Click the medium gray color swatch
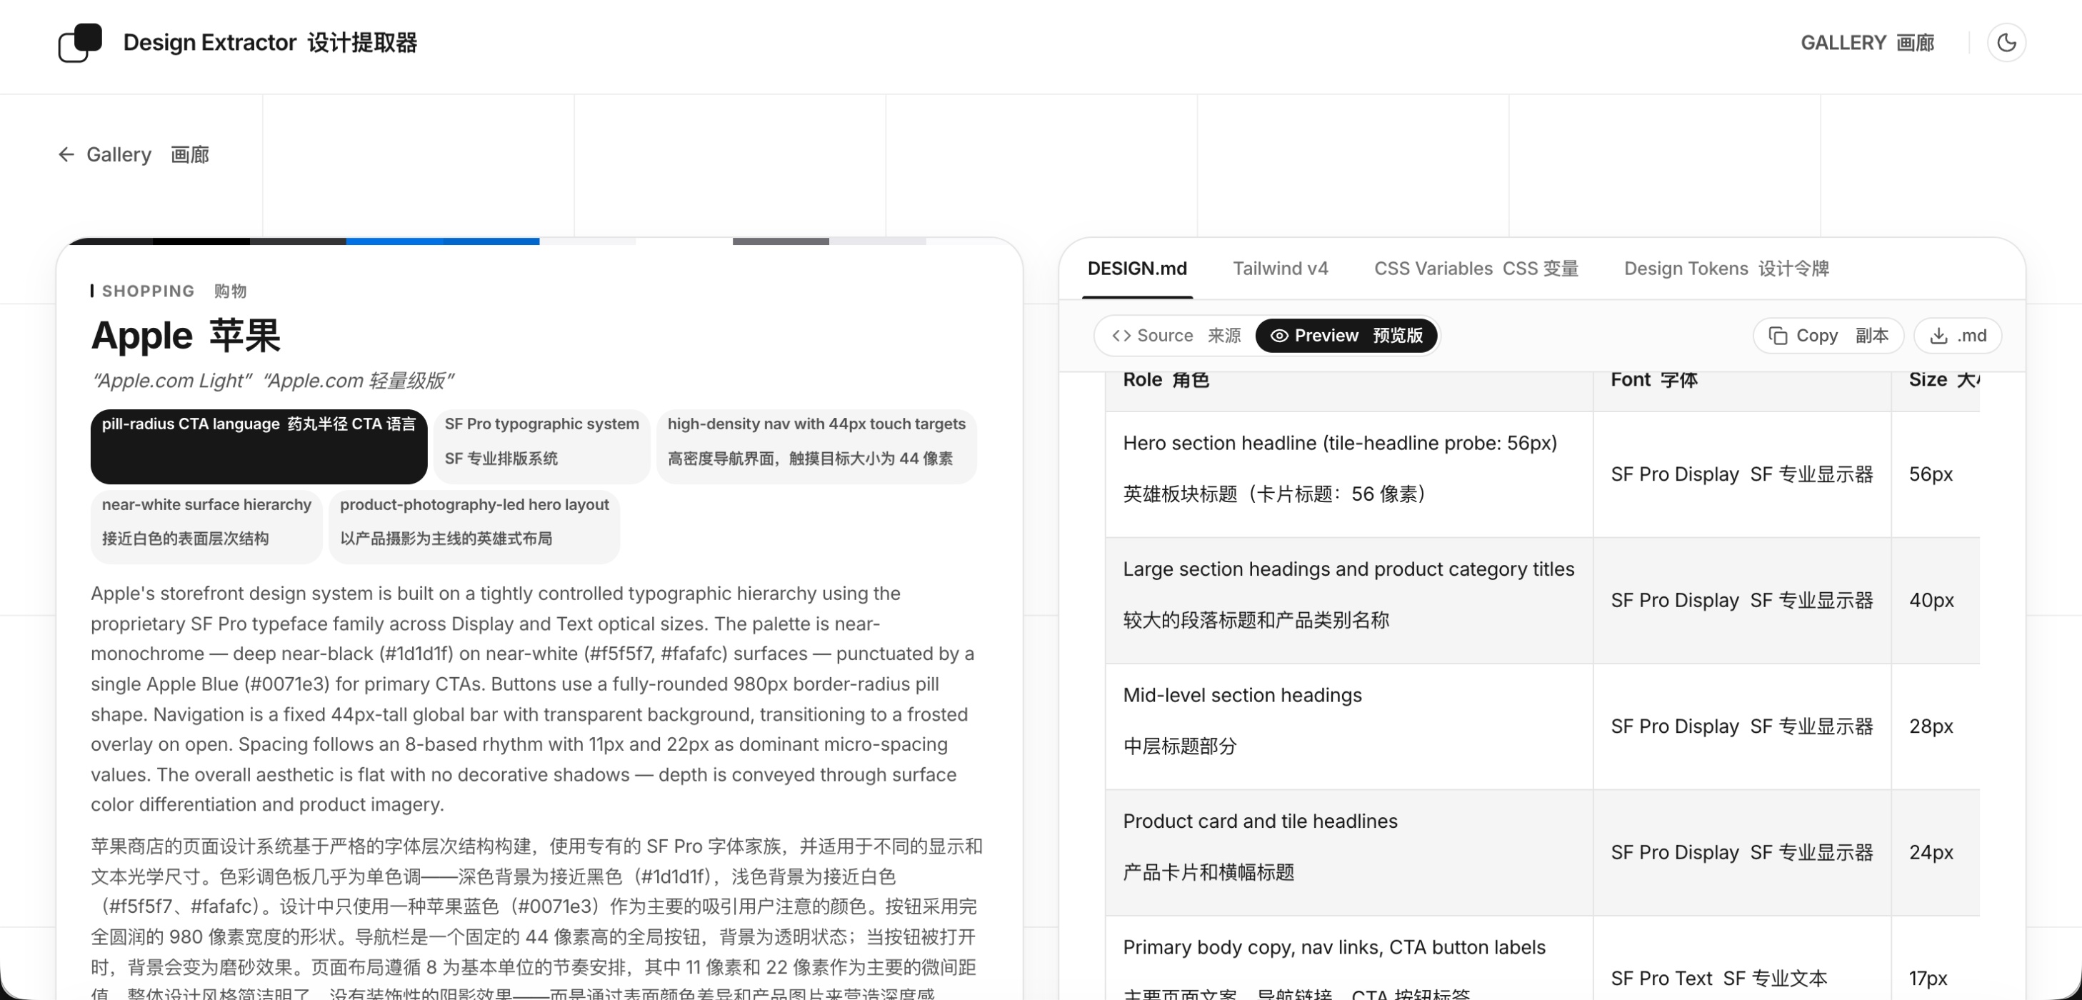Image resolution: width=2082 pixels, height=1000 pixels. pos(781,241)
